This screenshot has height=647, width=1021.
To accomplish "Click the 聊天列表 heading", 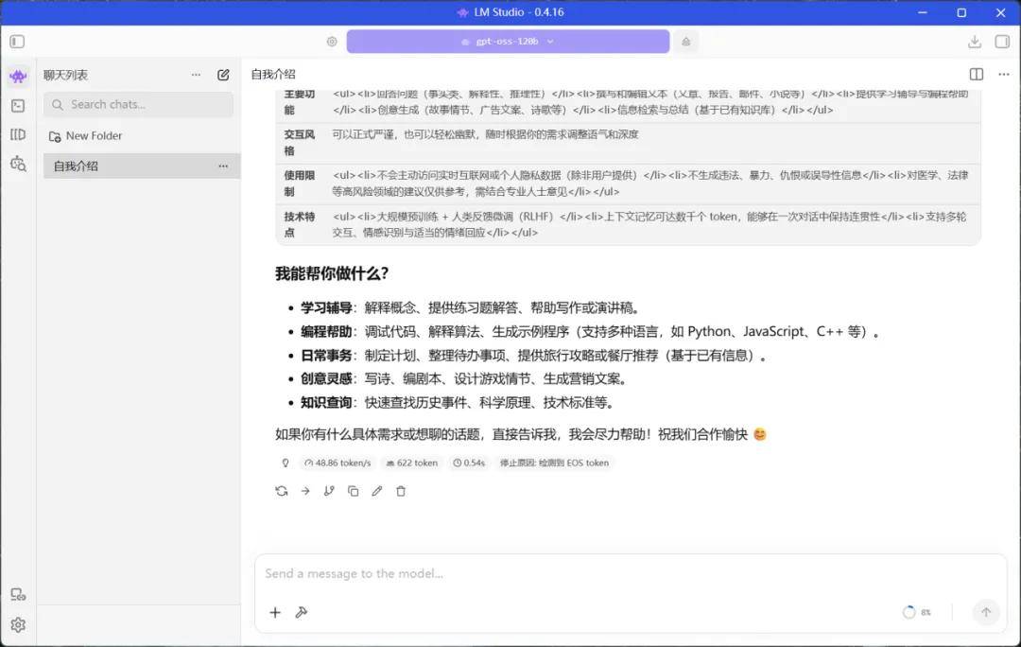I will tap(66, 75).
